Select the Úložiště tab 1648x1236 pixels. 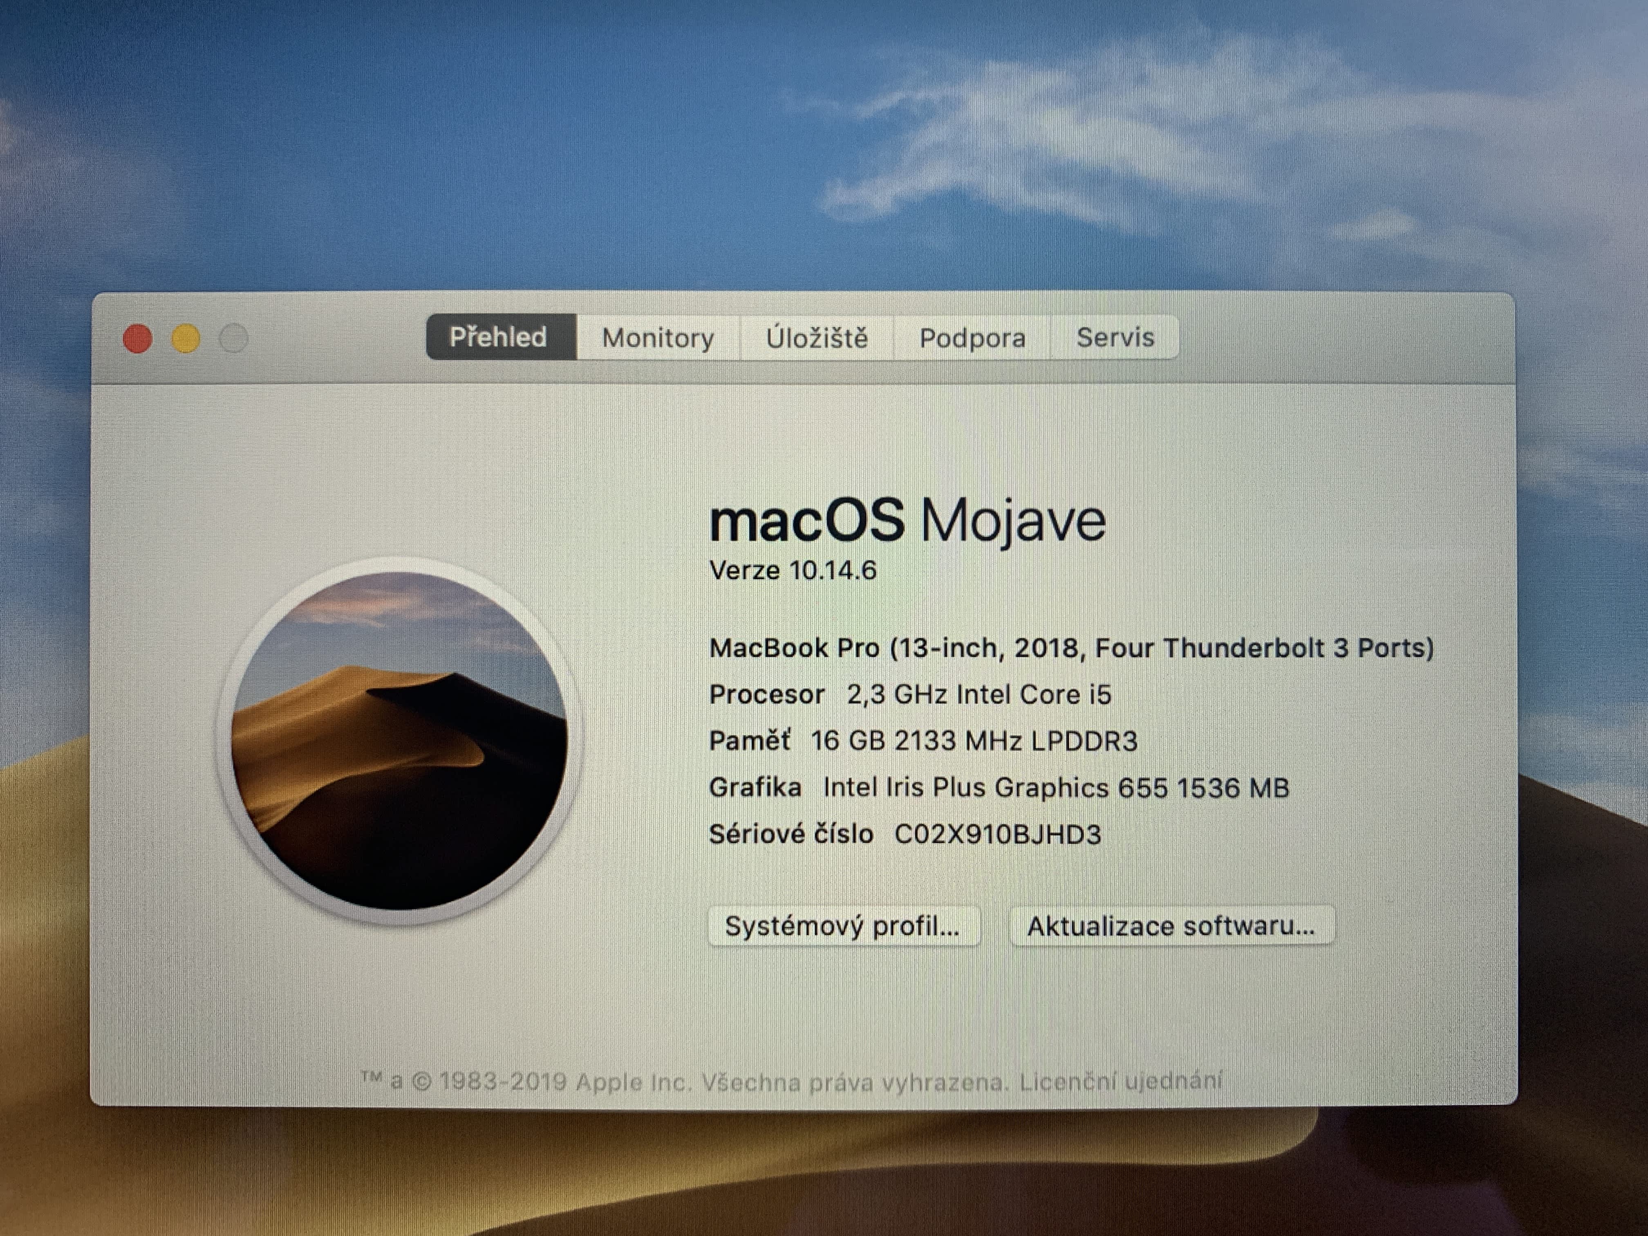817,338
